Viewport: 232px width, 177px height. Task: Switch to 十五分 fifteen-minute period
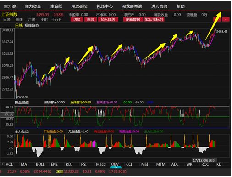pos(56,20)
